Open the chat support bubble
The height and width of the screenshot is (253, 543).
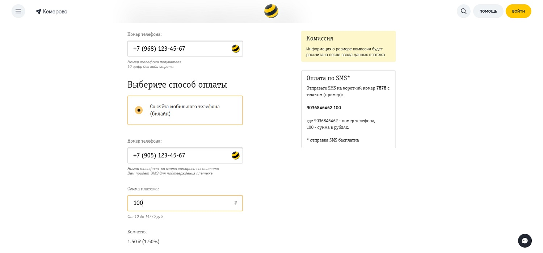tap(525, 241)
